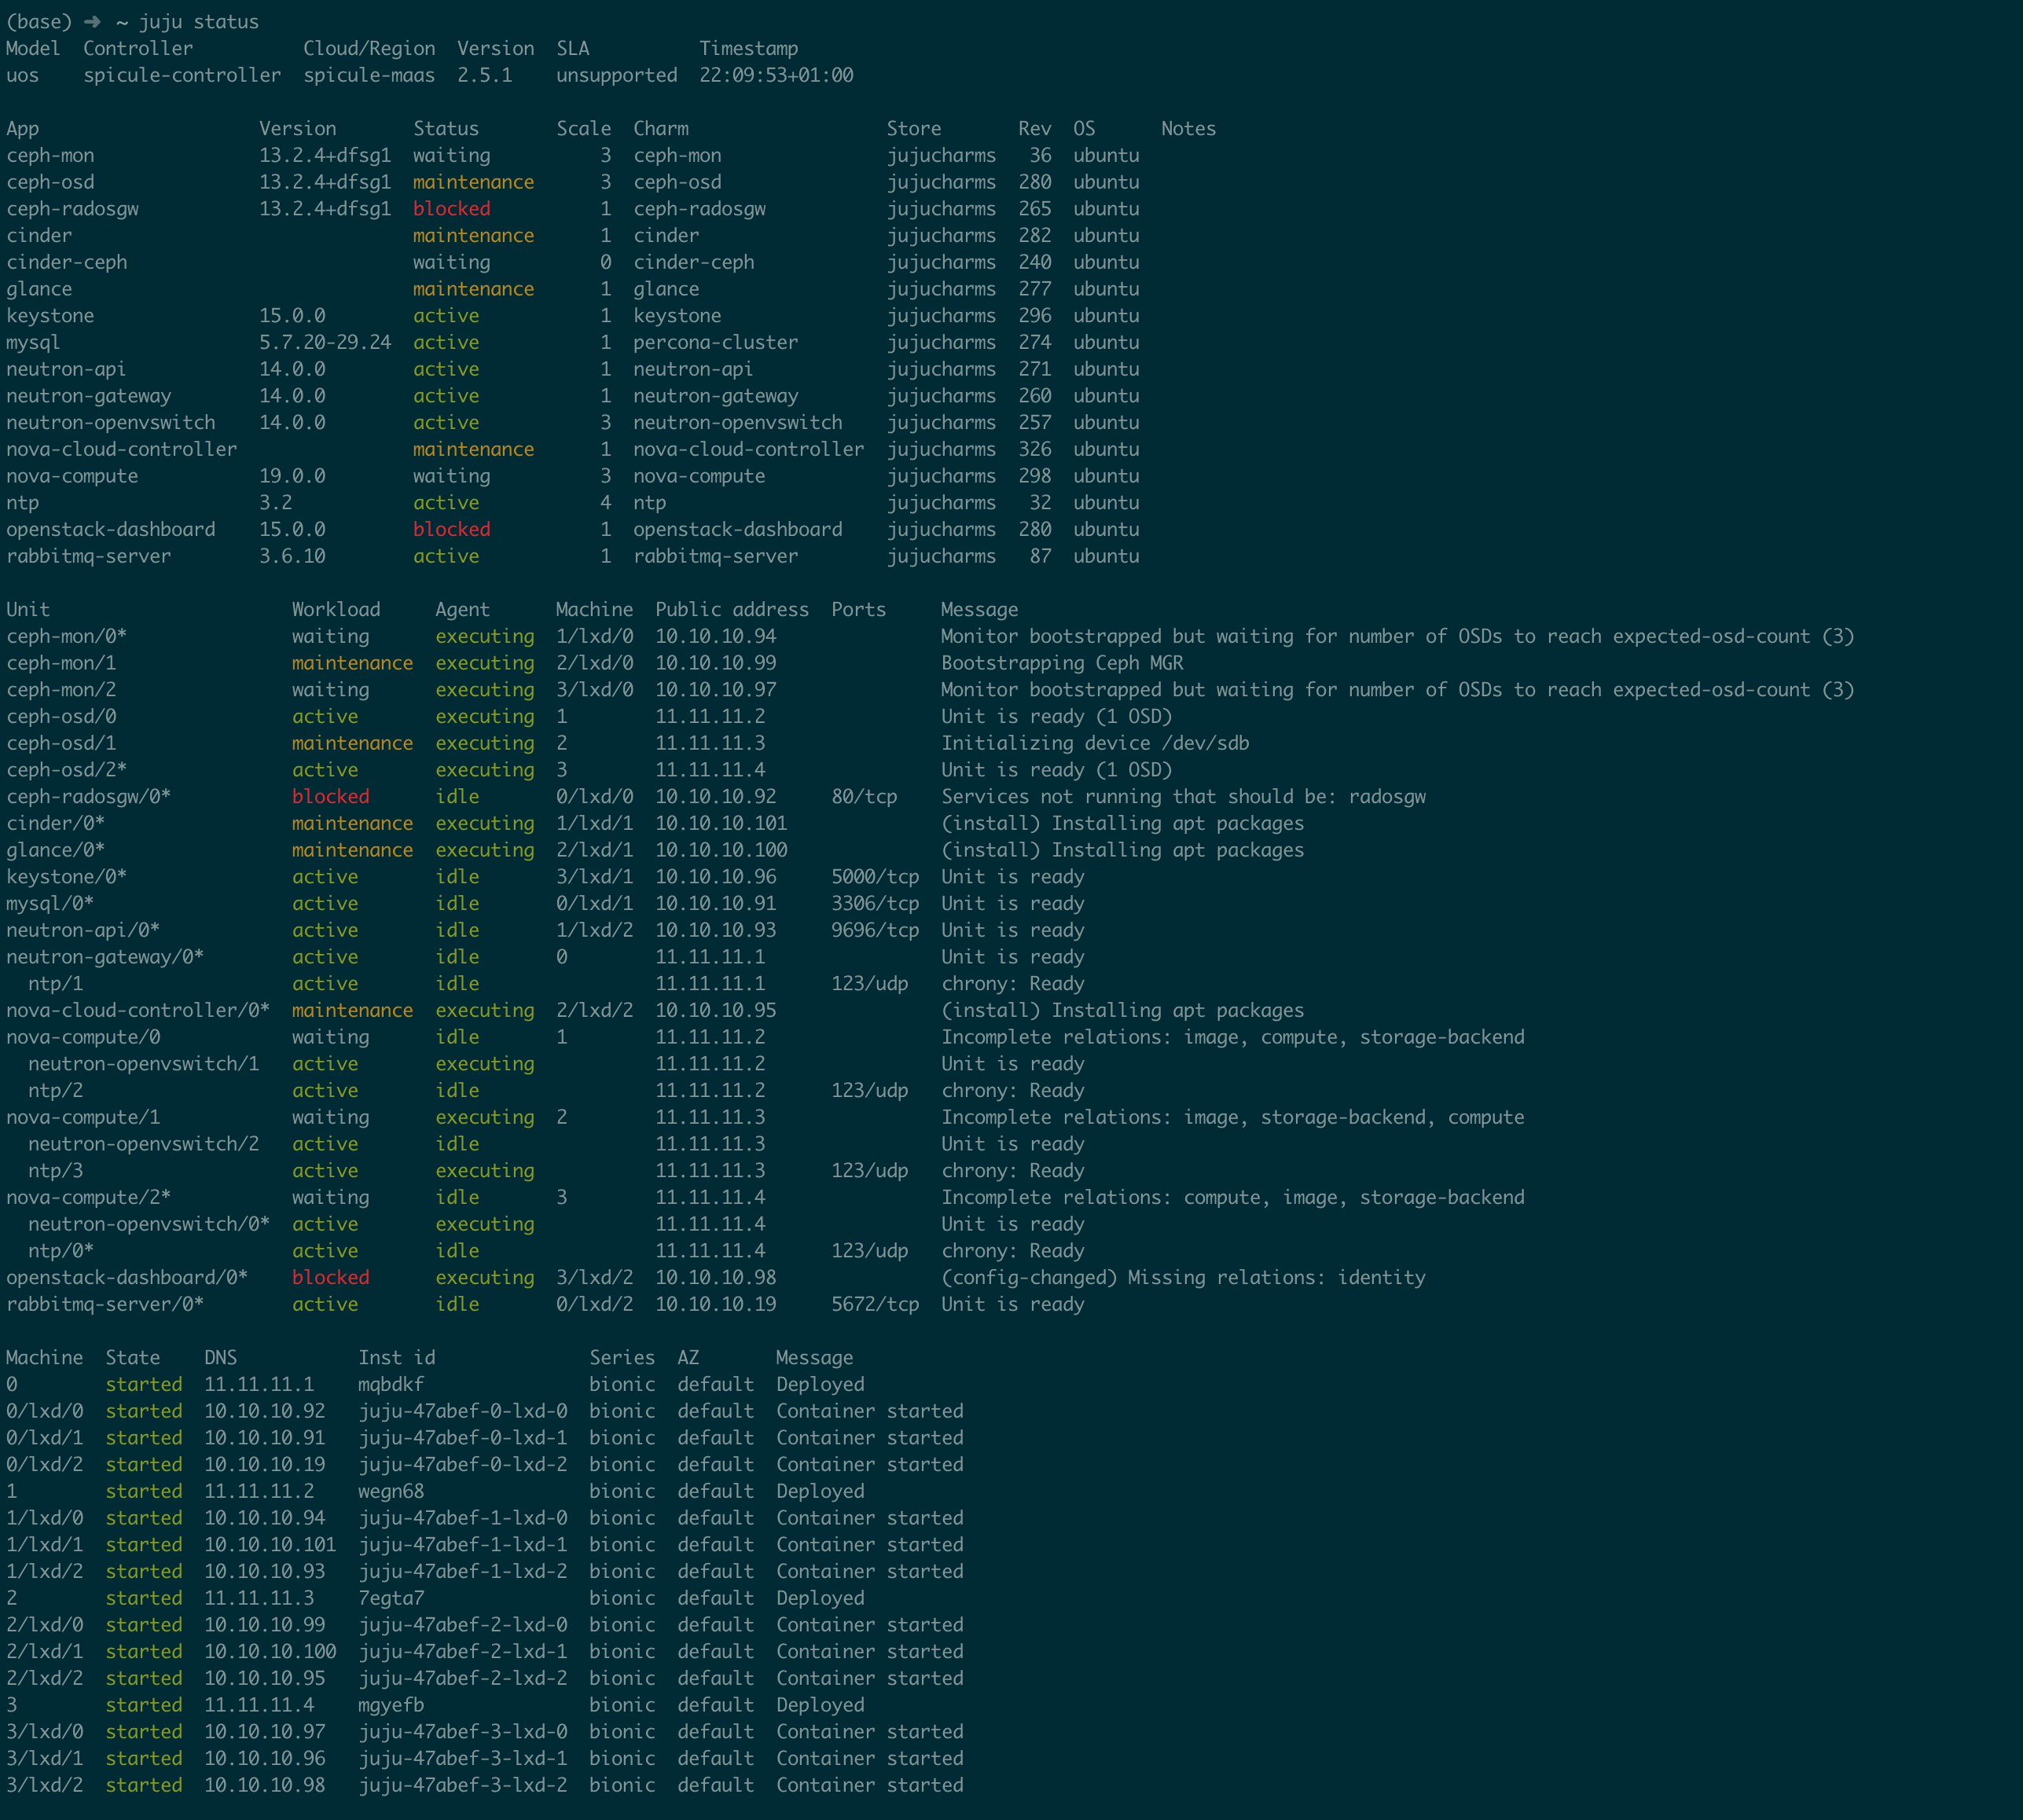Click the 'Workload' column header

click(x=336, y=609)
